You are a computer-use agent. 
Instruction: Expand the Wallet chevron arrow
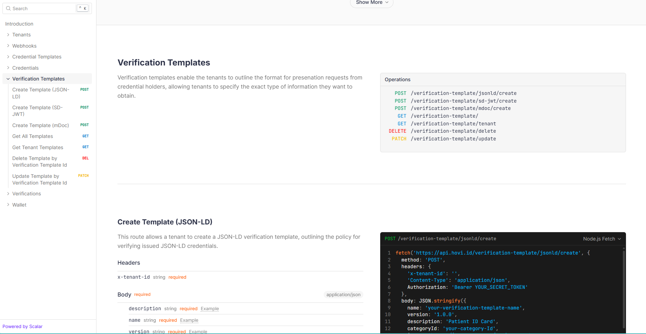8,205
